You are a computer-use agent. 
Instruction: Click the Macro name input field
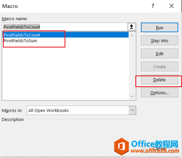65,27
